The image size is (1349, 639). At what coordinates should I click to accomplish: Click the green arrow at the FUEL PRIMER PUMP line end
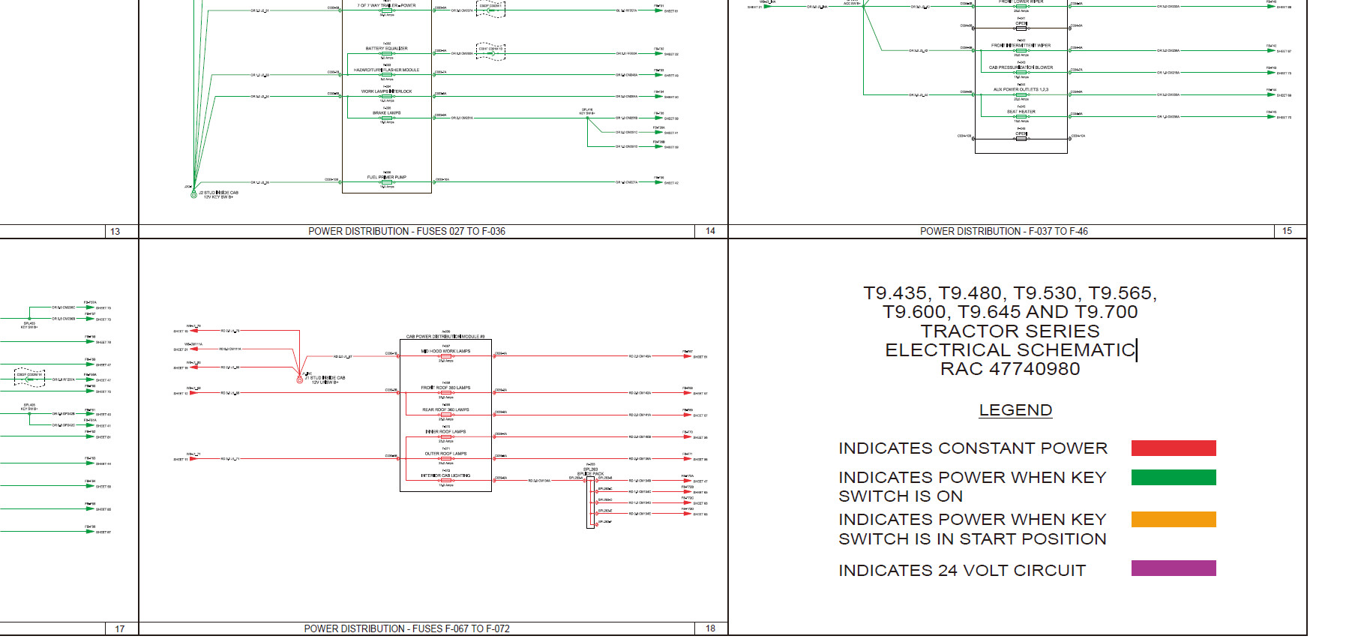pos(658,182)
